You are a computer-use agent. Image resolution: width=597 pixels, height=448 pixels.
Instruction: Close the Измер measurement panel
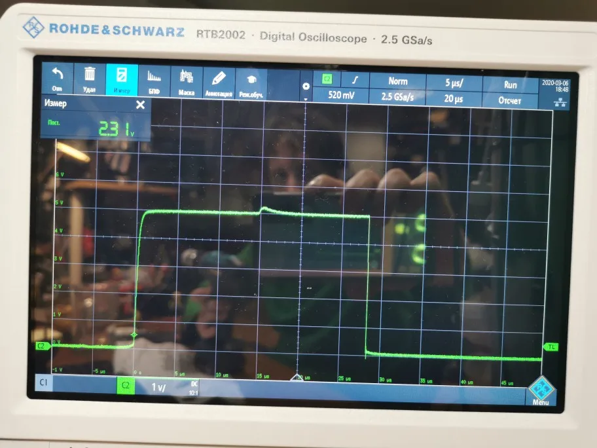click(140, 105)
